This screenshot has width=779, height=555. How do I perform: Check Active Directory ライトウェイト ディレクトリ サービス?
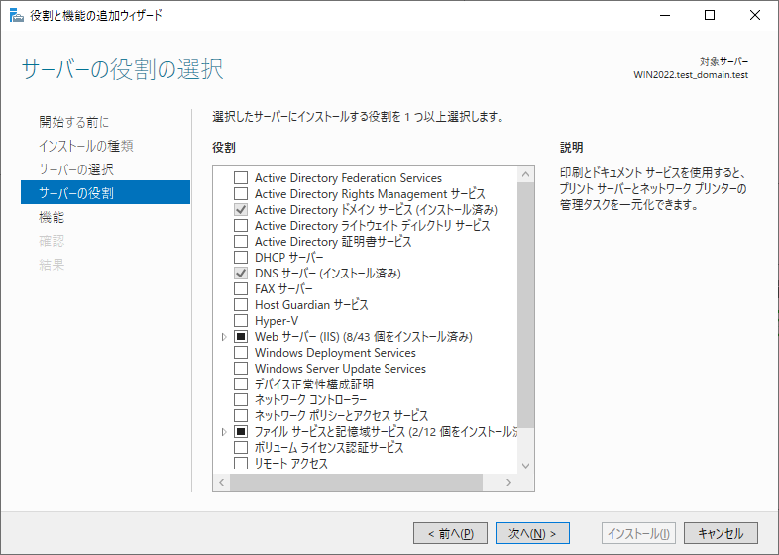click(241, 226)
